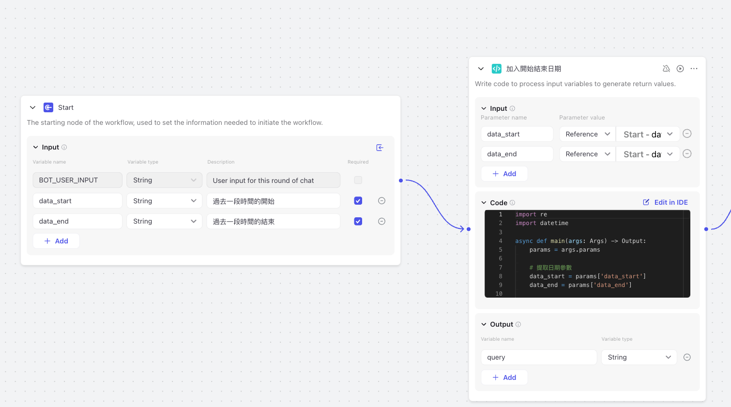
Task: Click the query variable name field
Action: pyautogui.click(x=539, y=357)
